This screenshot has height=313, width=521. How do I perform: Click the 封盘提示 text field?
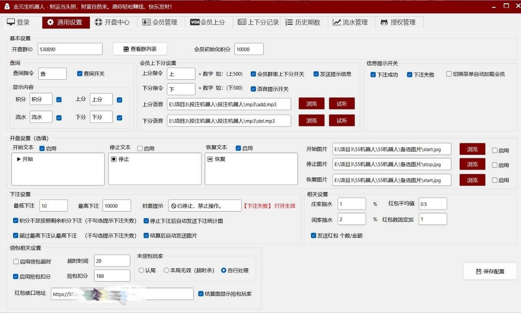pyautogui.click(x=205, y=206)
